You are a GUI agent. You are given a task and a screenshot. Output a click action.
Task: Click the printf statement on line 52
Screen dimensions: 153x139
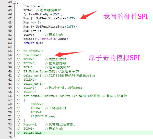(x=46, y=39)
